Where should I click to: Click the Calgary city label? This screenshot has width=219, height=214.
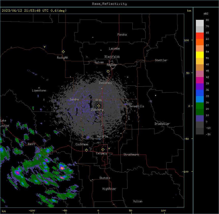[101, 153]
